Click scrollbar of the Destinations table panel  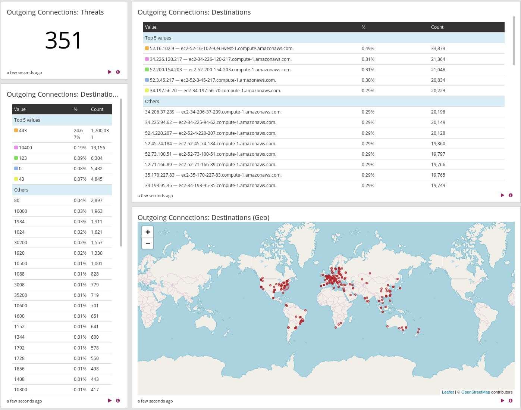pyautogui.click(x=514, y=40)
